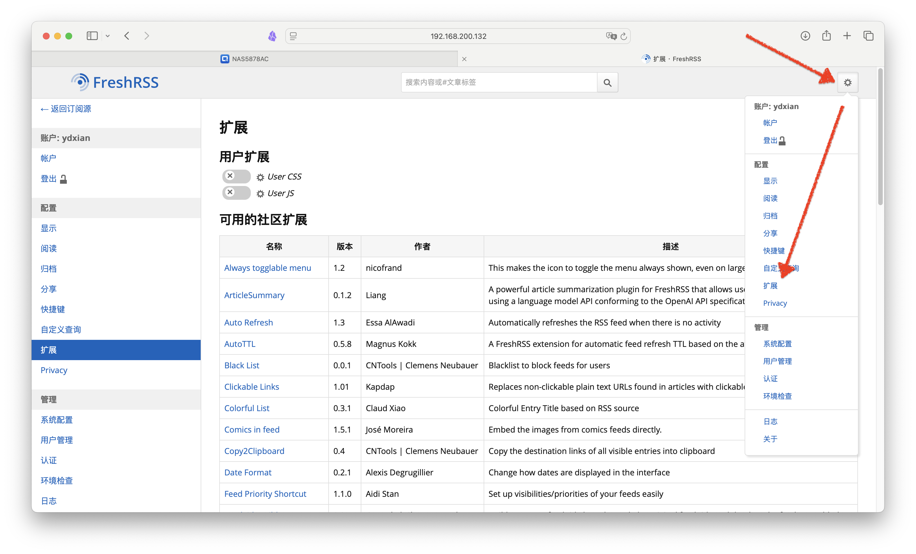The height and width of the screenshot is (554, 916).
Task: Open the Share button
Action: (x=826, y=36)
